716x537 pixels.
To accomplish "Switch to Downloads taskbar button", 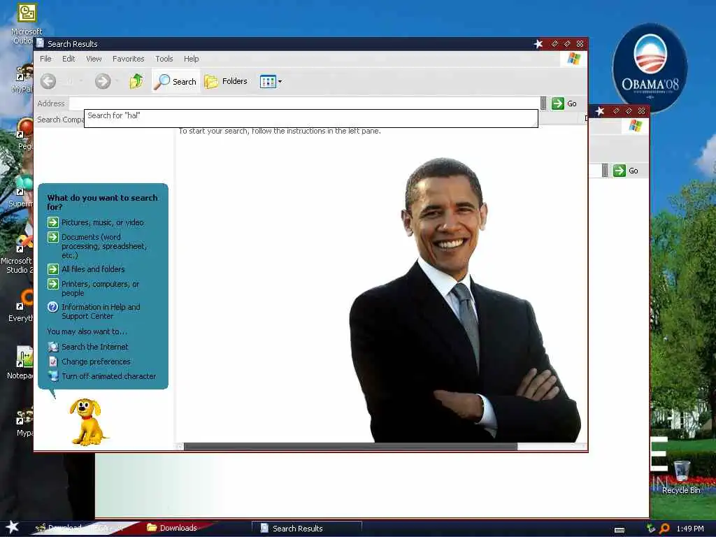I will (173, 528).
